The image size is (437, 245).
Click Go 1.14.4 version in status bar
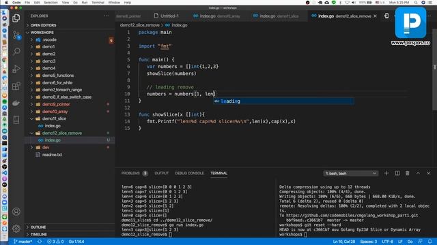(x=76, y=242)
